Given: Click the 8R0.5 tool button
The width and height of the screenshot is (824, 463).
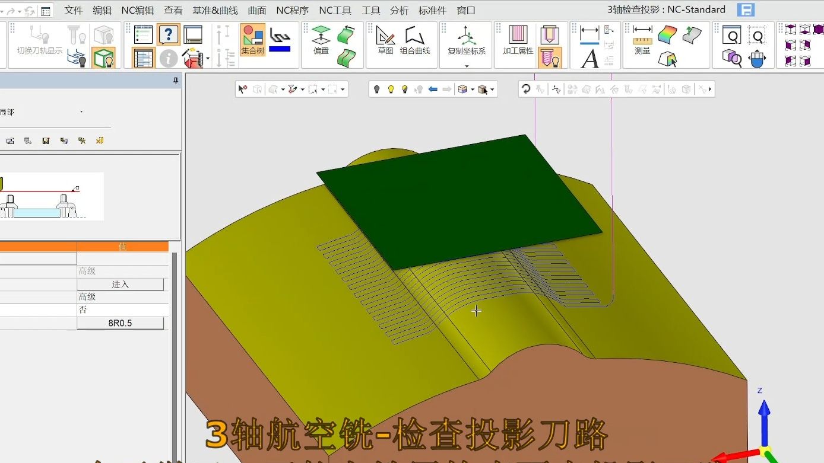Looking at the screenshot, I should [x=120, y=323].
